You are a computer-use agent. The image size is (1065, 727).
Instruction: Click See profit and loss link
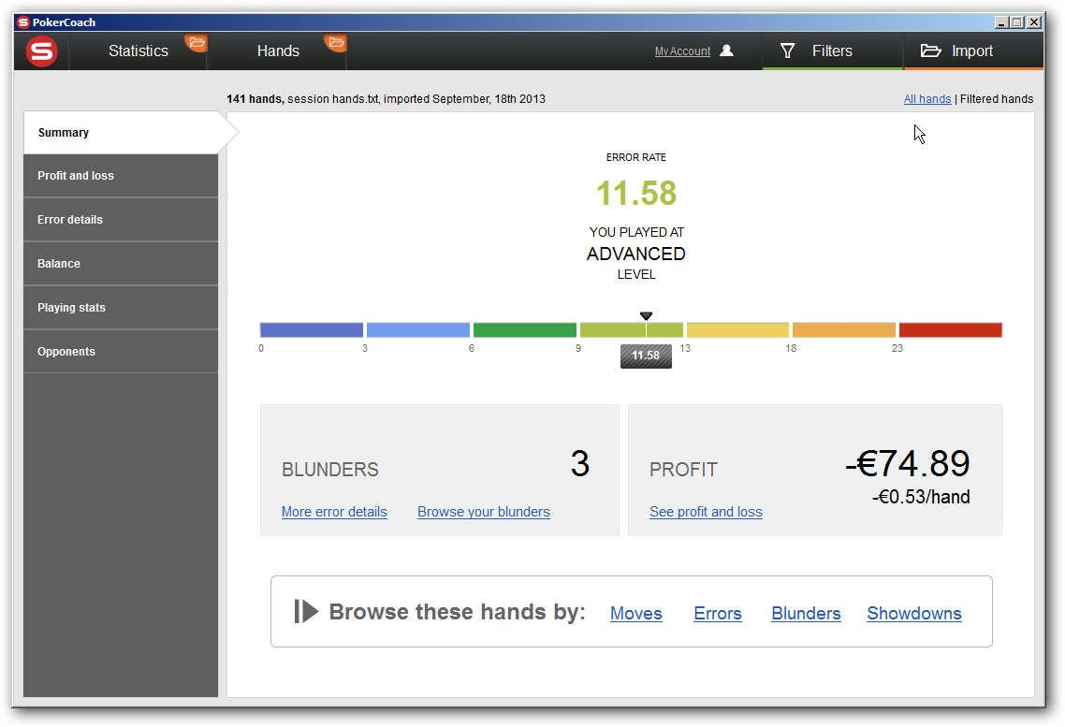(x=706, y=512)
